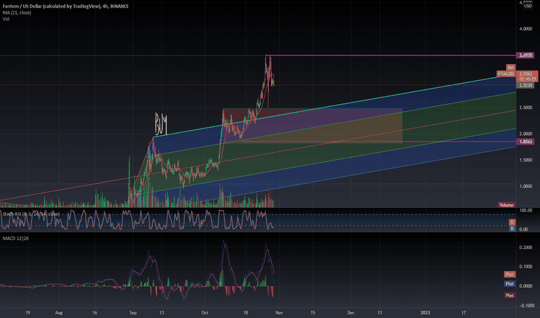
Task: Click the 4.0000 price axis value
Action: 526,29
